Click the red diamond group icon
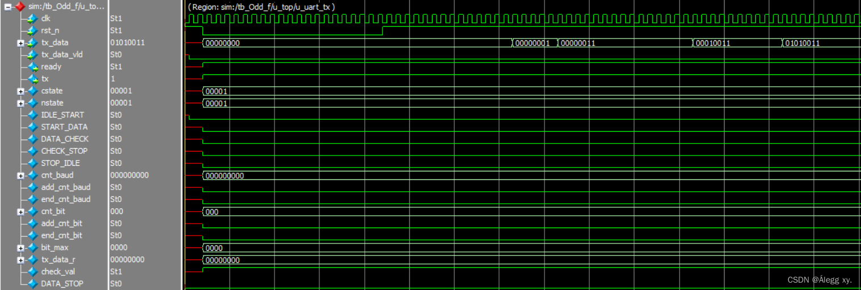 (20, 7)
